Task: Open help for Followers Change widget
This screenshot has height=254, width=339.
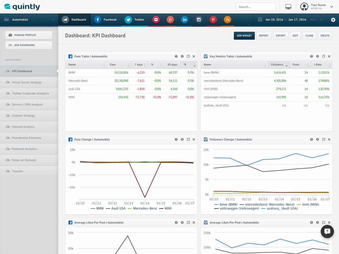Action: pyautogui.click(x=311, y=139)
